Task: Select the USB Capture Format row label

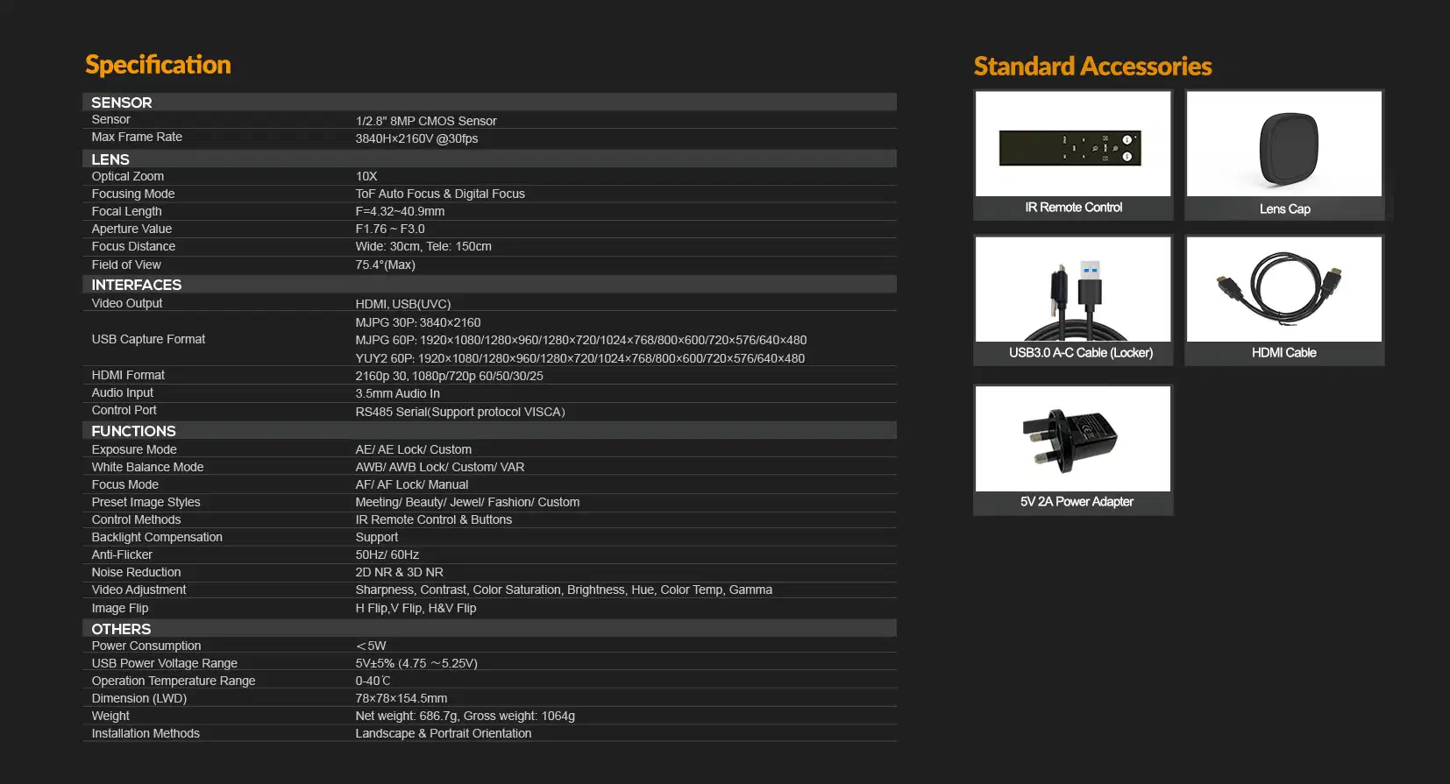Action: click(148, 339)
